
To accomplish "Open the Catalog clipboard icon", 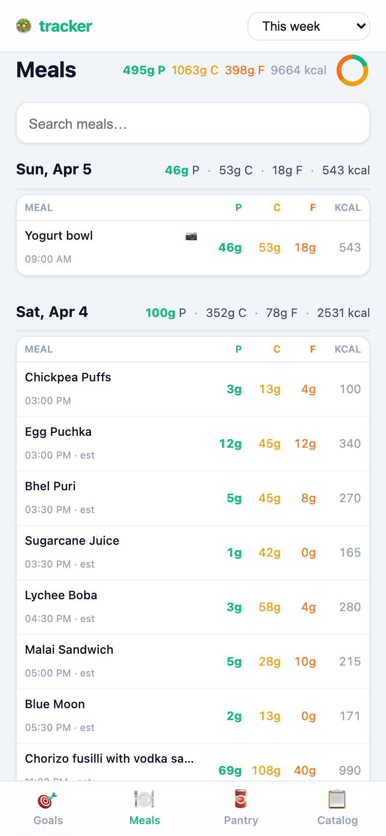I will click(x=338, y=799).
